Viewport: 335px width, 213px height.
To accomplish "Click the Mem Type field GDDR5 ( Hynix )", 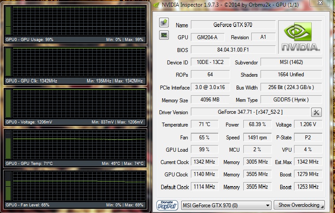I will click(291, 100).
